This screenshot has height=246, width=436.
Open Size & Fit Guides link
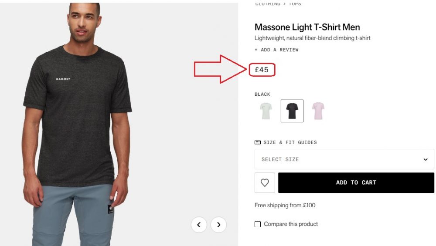click(x=290, y=142)
